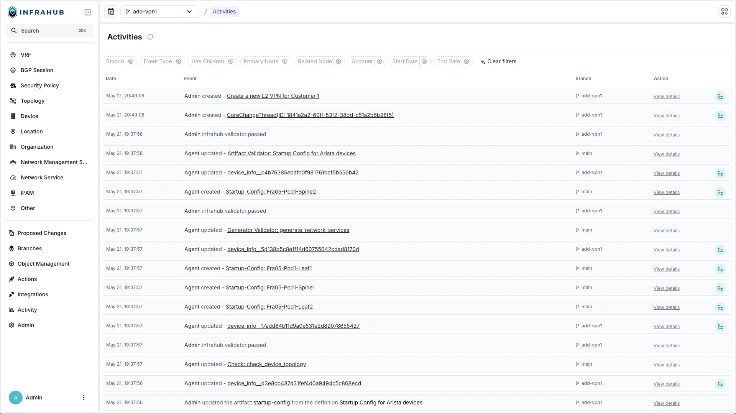Open the Actions section
The height and width of the screenshot is (414, 736).
pos(49,279)
